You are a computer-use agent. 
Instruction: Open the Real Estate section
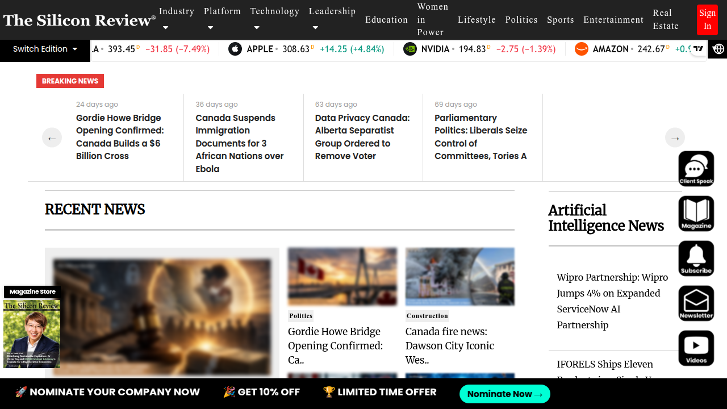click(x=666, y=19)
